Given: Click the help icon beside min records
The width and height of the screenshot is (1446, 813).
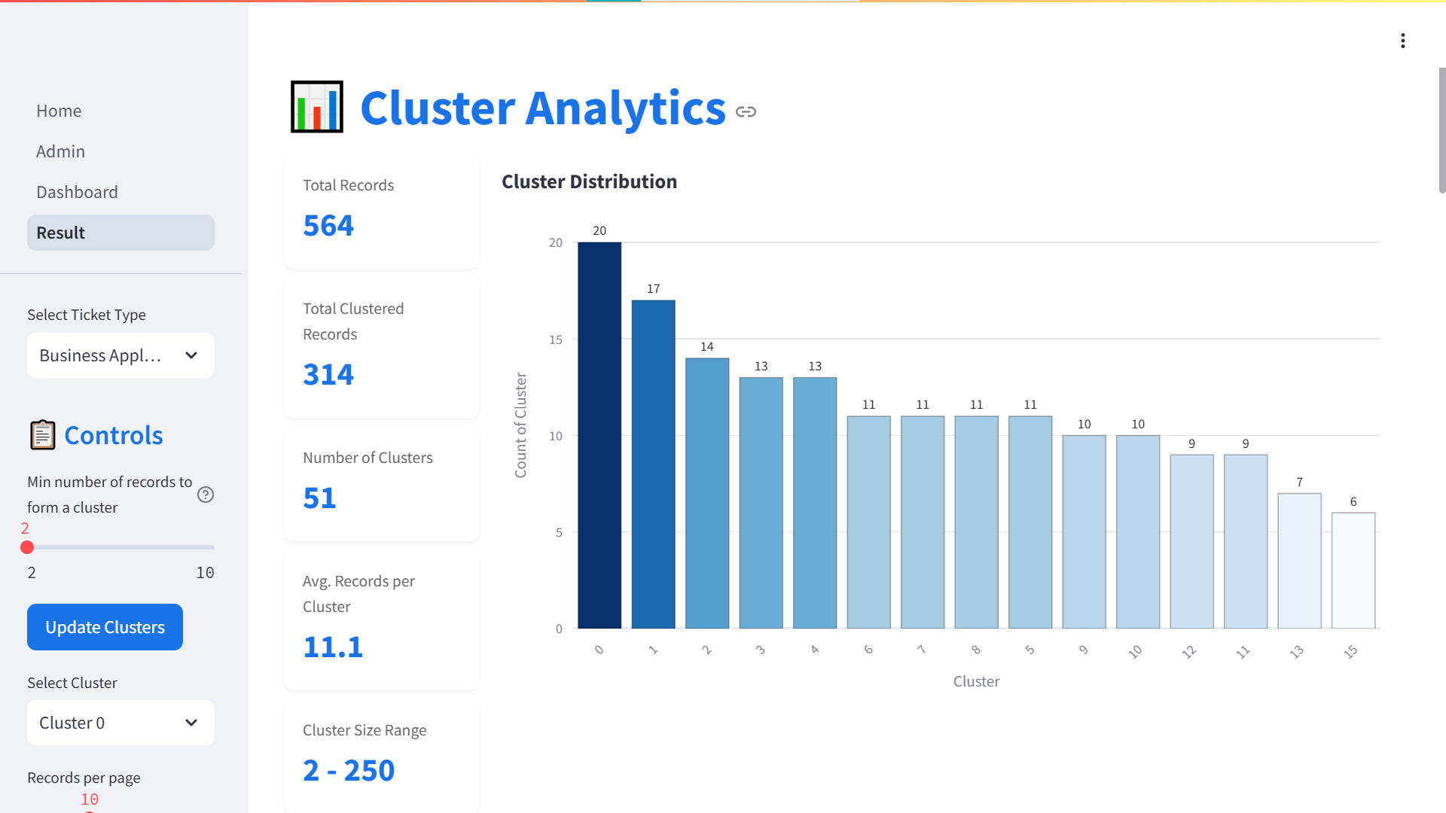Looking at the screenshot, I should (206, 495).
